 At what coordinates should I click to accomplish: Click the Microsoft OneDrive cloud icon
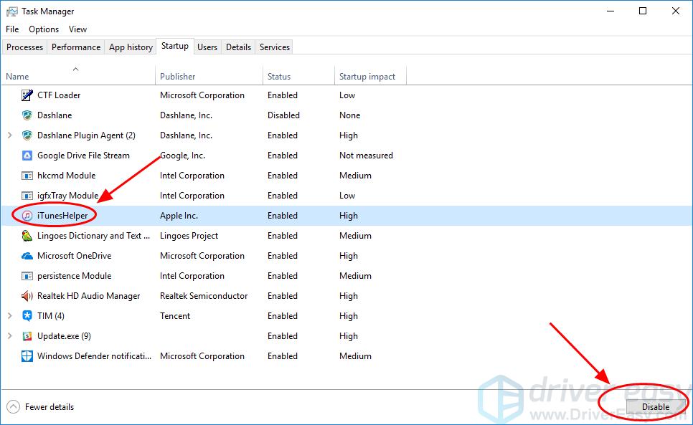(x=27, y=256)
